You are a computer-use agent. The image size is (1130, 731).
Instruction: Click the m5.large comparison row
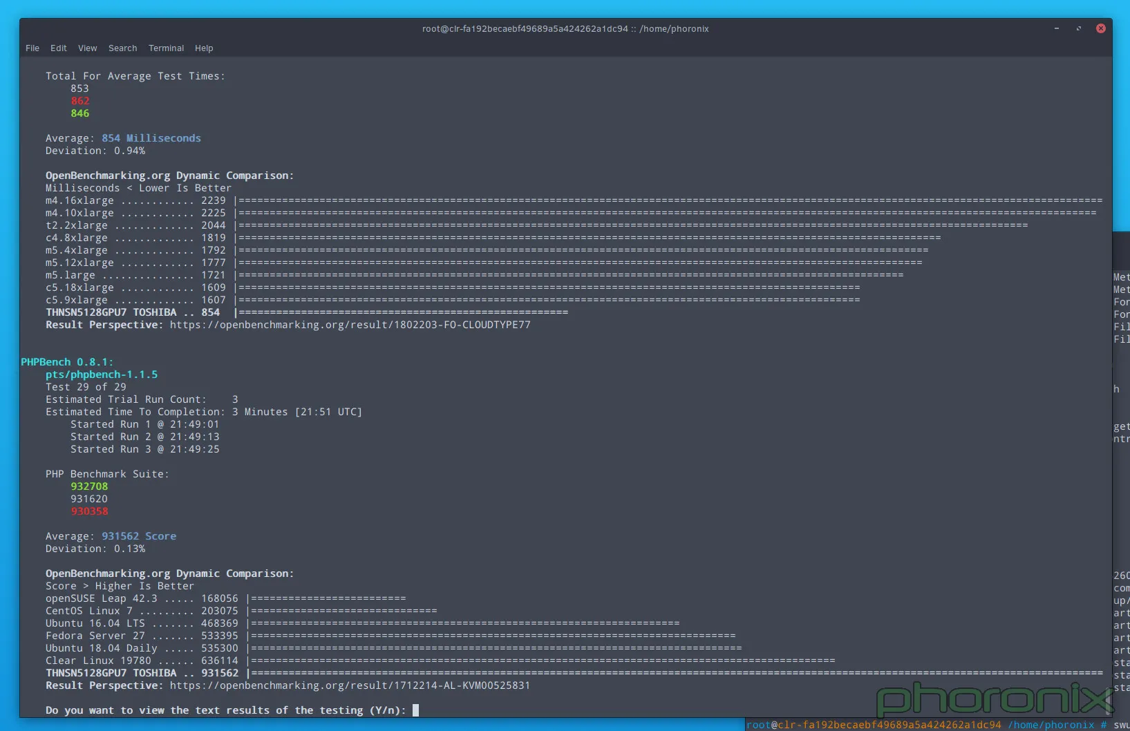[475, 275]
